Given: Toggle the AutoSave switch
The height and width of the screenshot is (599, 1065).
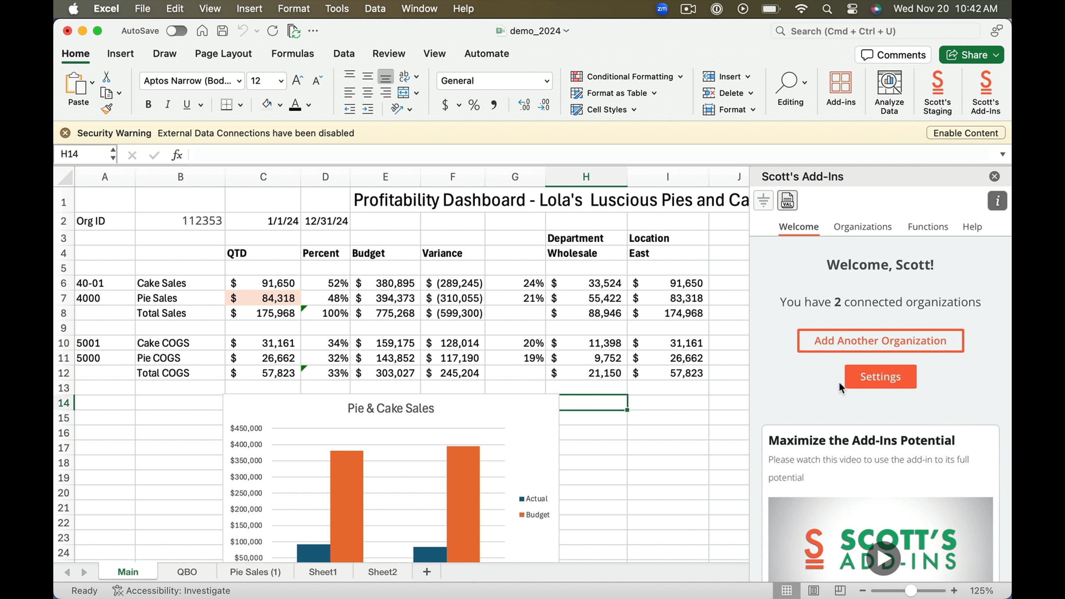Looking at the screenshot, I should point(176,31).
